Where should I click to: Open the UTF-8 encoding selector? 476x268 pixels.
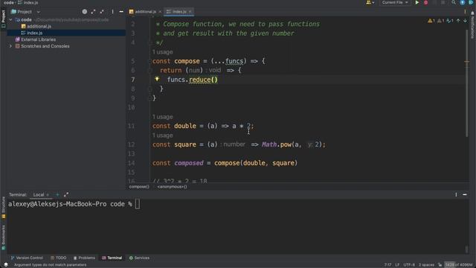pyautogui.click(x=409, y=265)
